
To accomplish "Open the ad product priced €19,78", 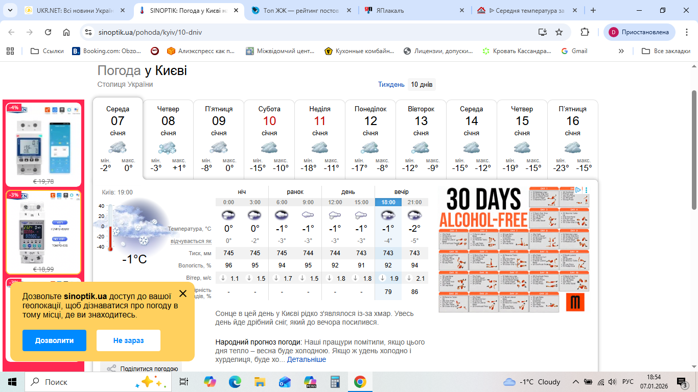I will click(43, 145).
